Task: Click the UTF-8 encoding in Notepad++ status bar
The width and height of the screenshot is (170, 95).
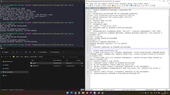Action: tap(156, 90)
